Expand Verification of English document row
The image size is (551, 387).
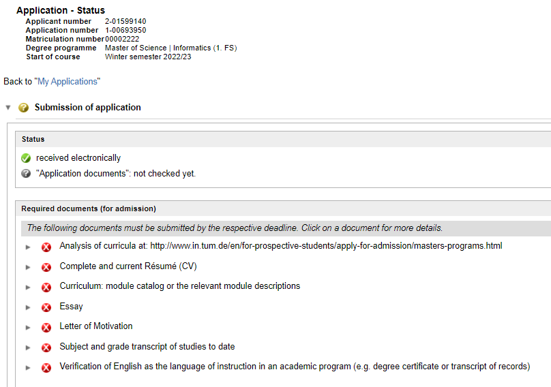tap(29, 367)
